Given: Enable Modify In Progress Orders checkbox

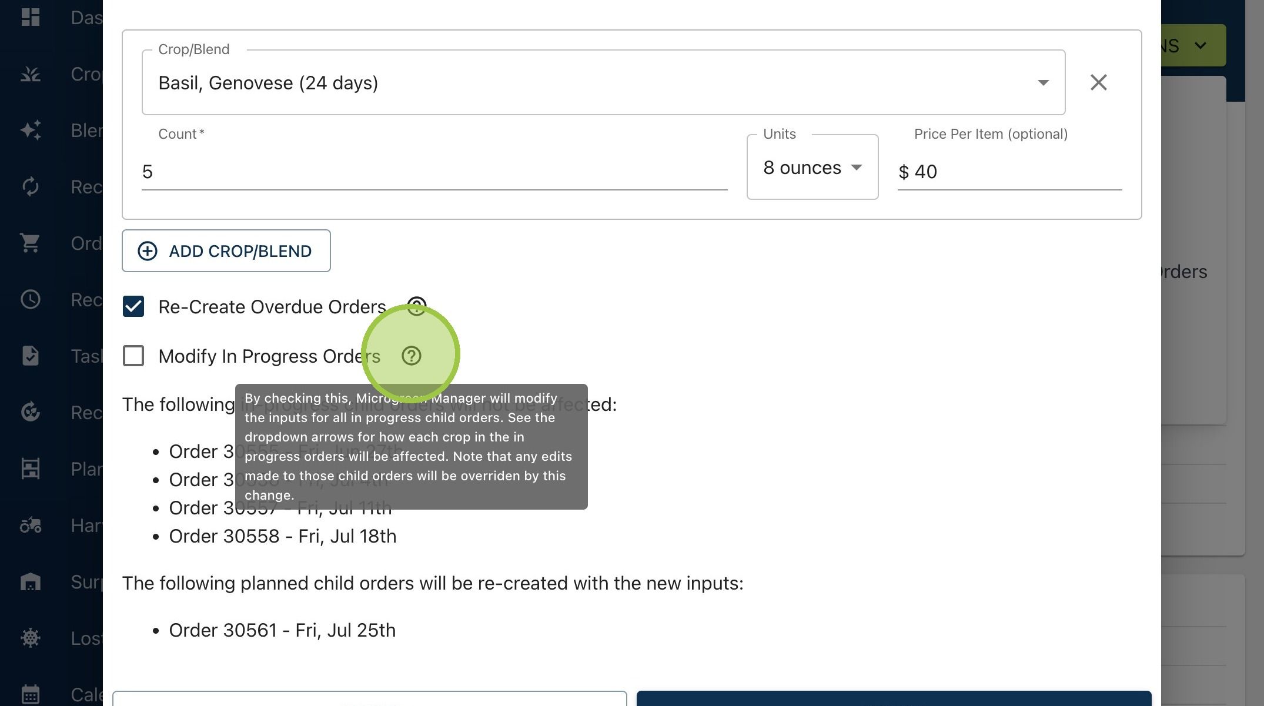Looking at the screenshot, I should (x=133, y=356).
